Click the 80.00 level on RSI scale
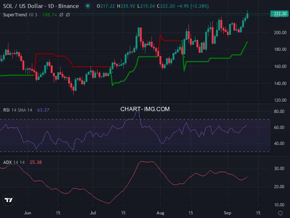The image size is (290, 218). click(278, 112)
